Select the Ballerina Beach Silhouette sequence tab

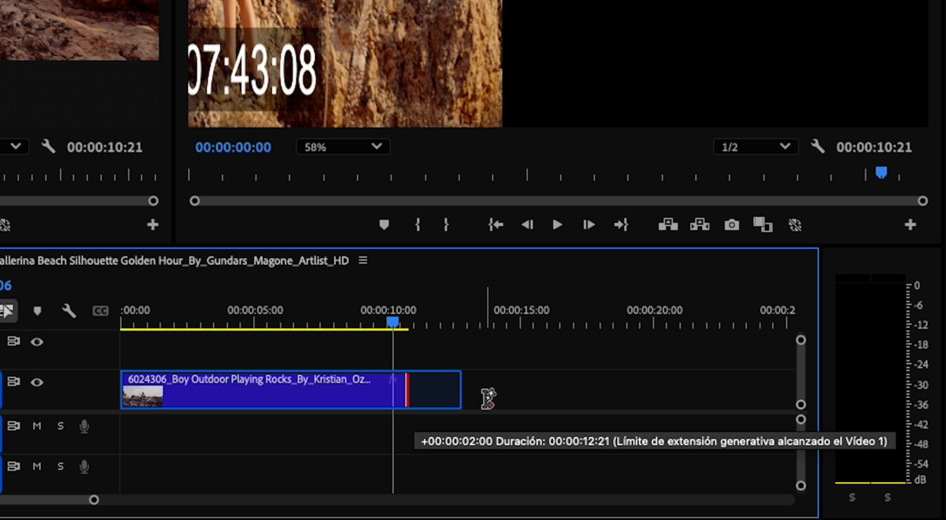click(170, 260)
